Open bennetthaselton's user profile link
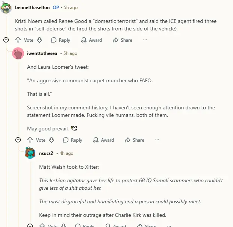The image size is (233, 227). (32, 8)
